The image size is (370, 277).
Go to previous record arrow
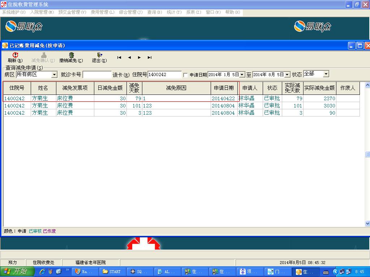pyautogui.click(x=129, y=57)
